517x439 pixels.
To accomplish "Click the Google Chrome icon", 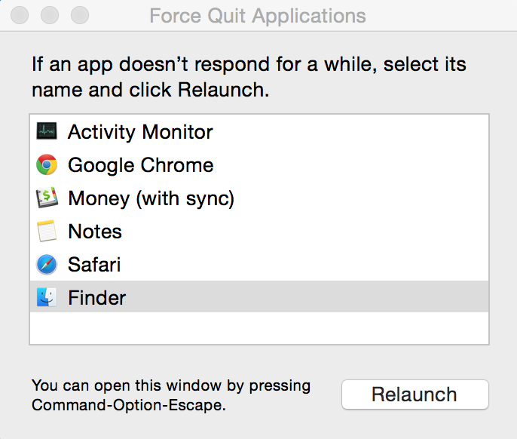I will pos(47,165).
